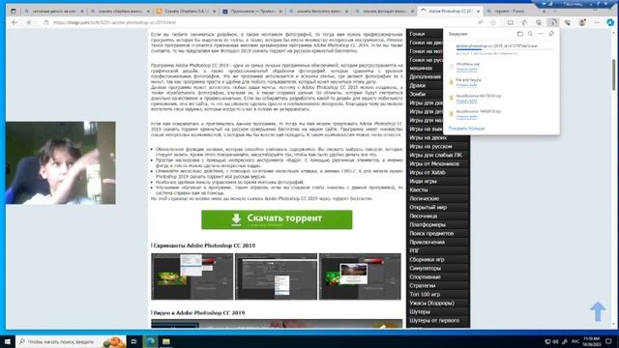
Task: Click adobe-photoshop download progress bar
Action: (x=505, y=49)
